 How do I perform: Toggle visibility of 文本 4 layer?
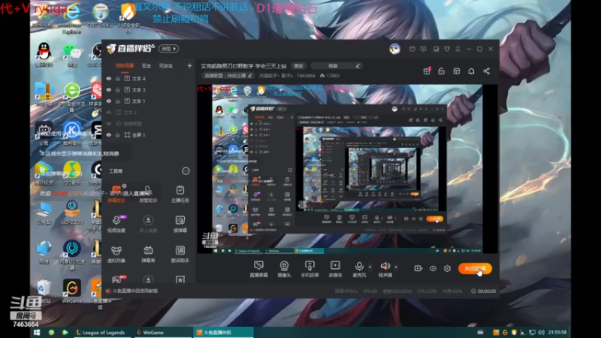(x=109, y=79)
